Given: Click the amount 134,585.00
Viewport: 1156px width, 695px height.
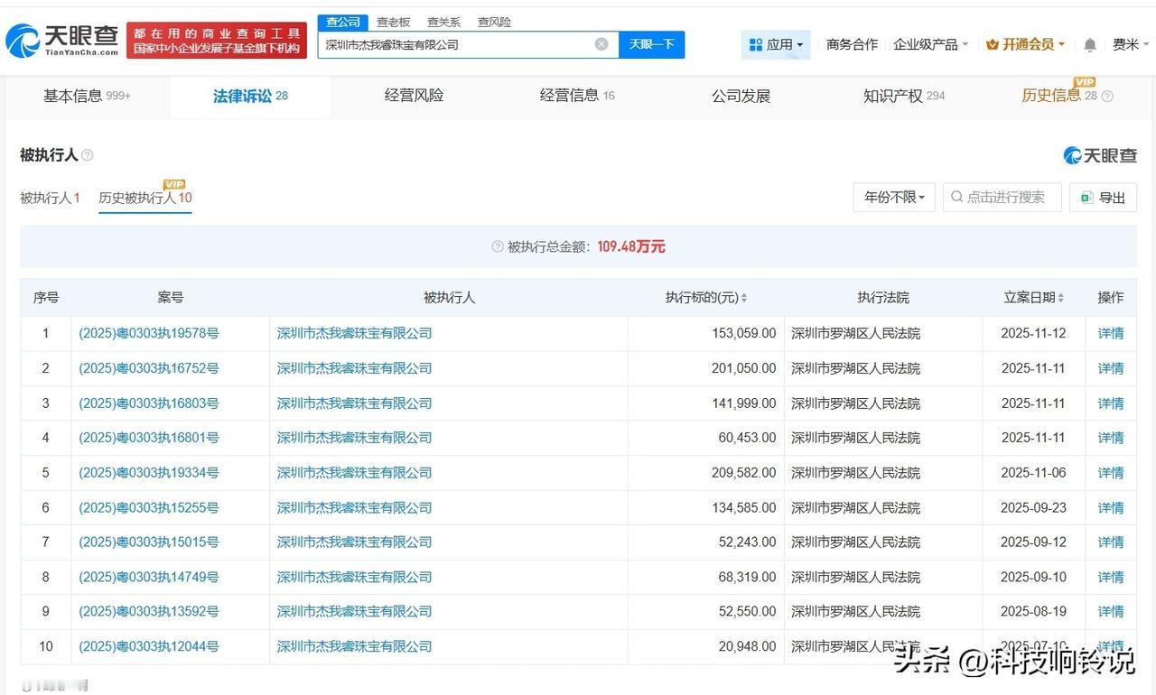Looking at the screenshot, I should coord(744,508).
